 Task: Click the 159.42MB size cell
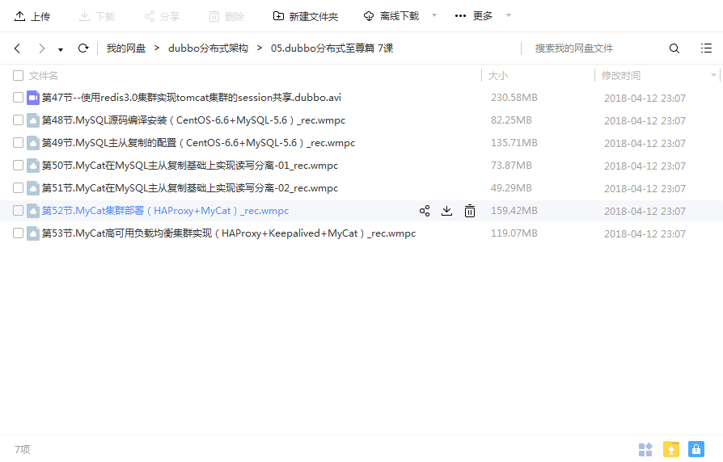(514, 211)
